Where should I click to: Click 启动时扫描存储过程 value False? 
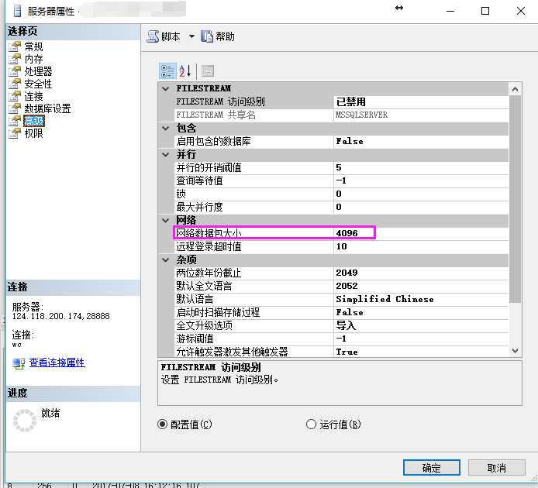tap(350, 312)
